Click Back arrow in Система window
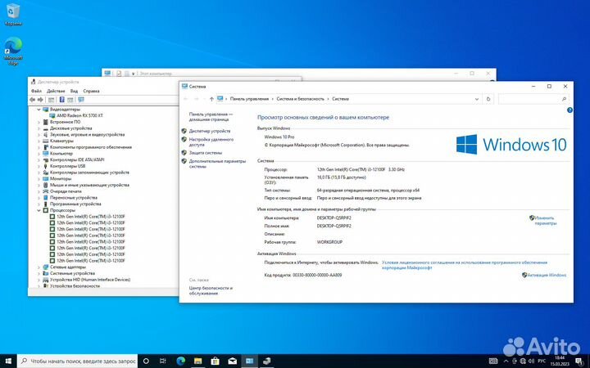590x368 pixels. point(185,99)
